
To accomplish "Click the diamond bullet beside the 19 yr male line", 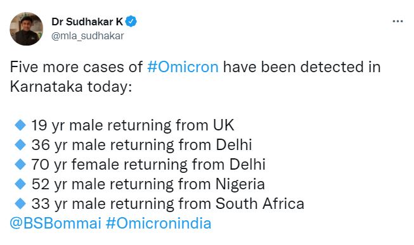I will pyautogui.click(x=20, y=125).
